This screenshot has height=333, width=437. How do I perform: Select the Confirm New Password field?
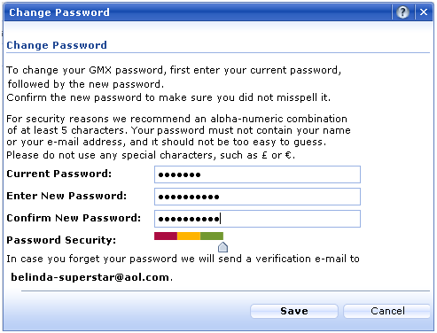point(257,219)
